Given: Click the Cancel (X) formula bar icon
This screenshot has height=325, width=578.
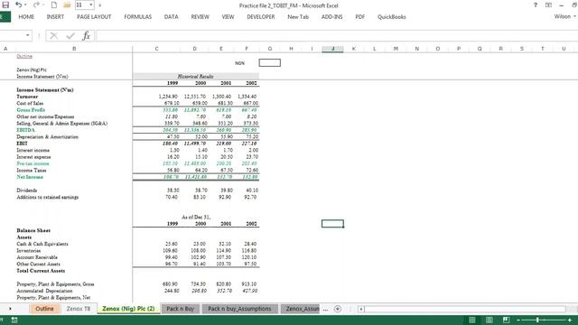Looking at the screenshot, I should coord(54,36).
